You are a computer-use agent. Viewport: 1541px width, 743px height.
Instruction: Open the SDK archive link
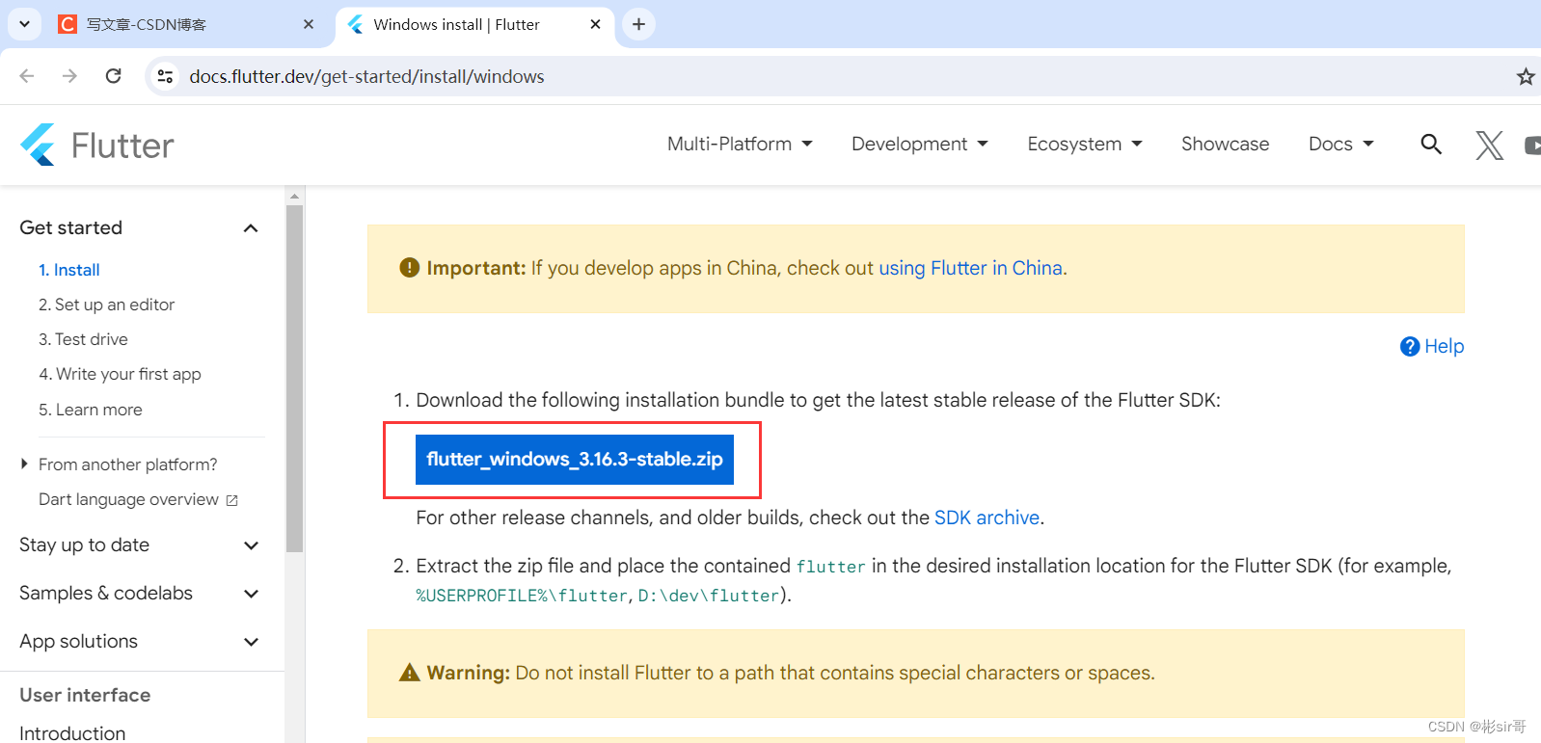(987, 517)
